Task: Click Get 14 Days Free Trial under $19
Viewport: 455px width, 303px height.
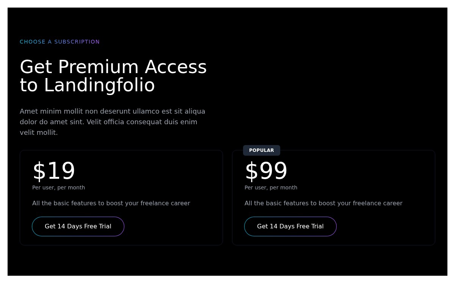Action: [x=78, y=226]
